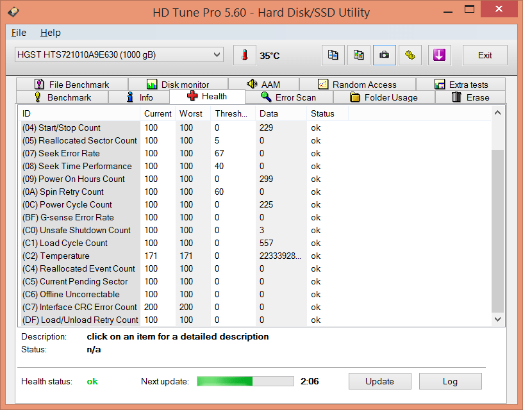Click the Random Access tab icon
523x410 pixels.
pyautogui.click(x=323, y=85)
